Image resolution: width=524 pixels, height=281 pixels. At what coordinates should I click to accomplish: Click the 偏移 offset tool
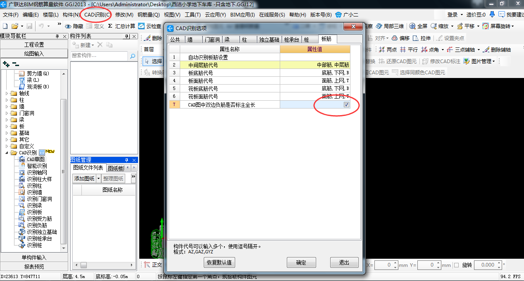coord(400,38)
